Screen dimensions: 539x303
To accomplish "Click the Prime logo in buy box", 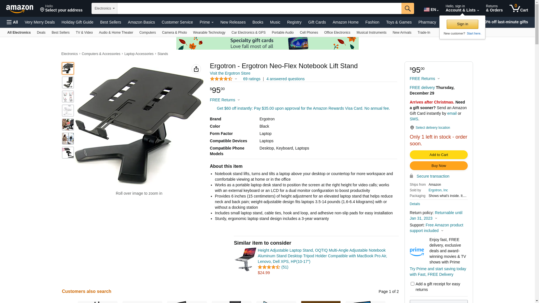I will (x=417, y=252).
